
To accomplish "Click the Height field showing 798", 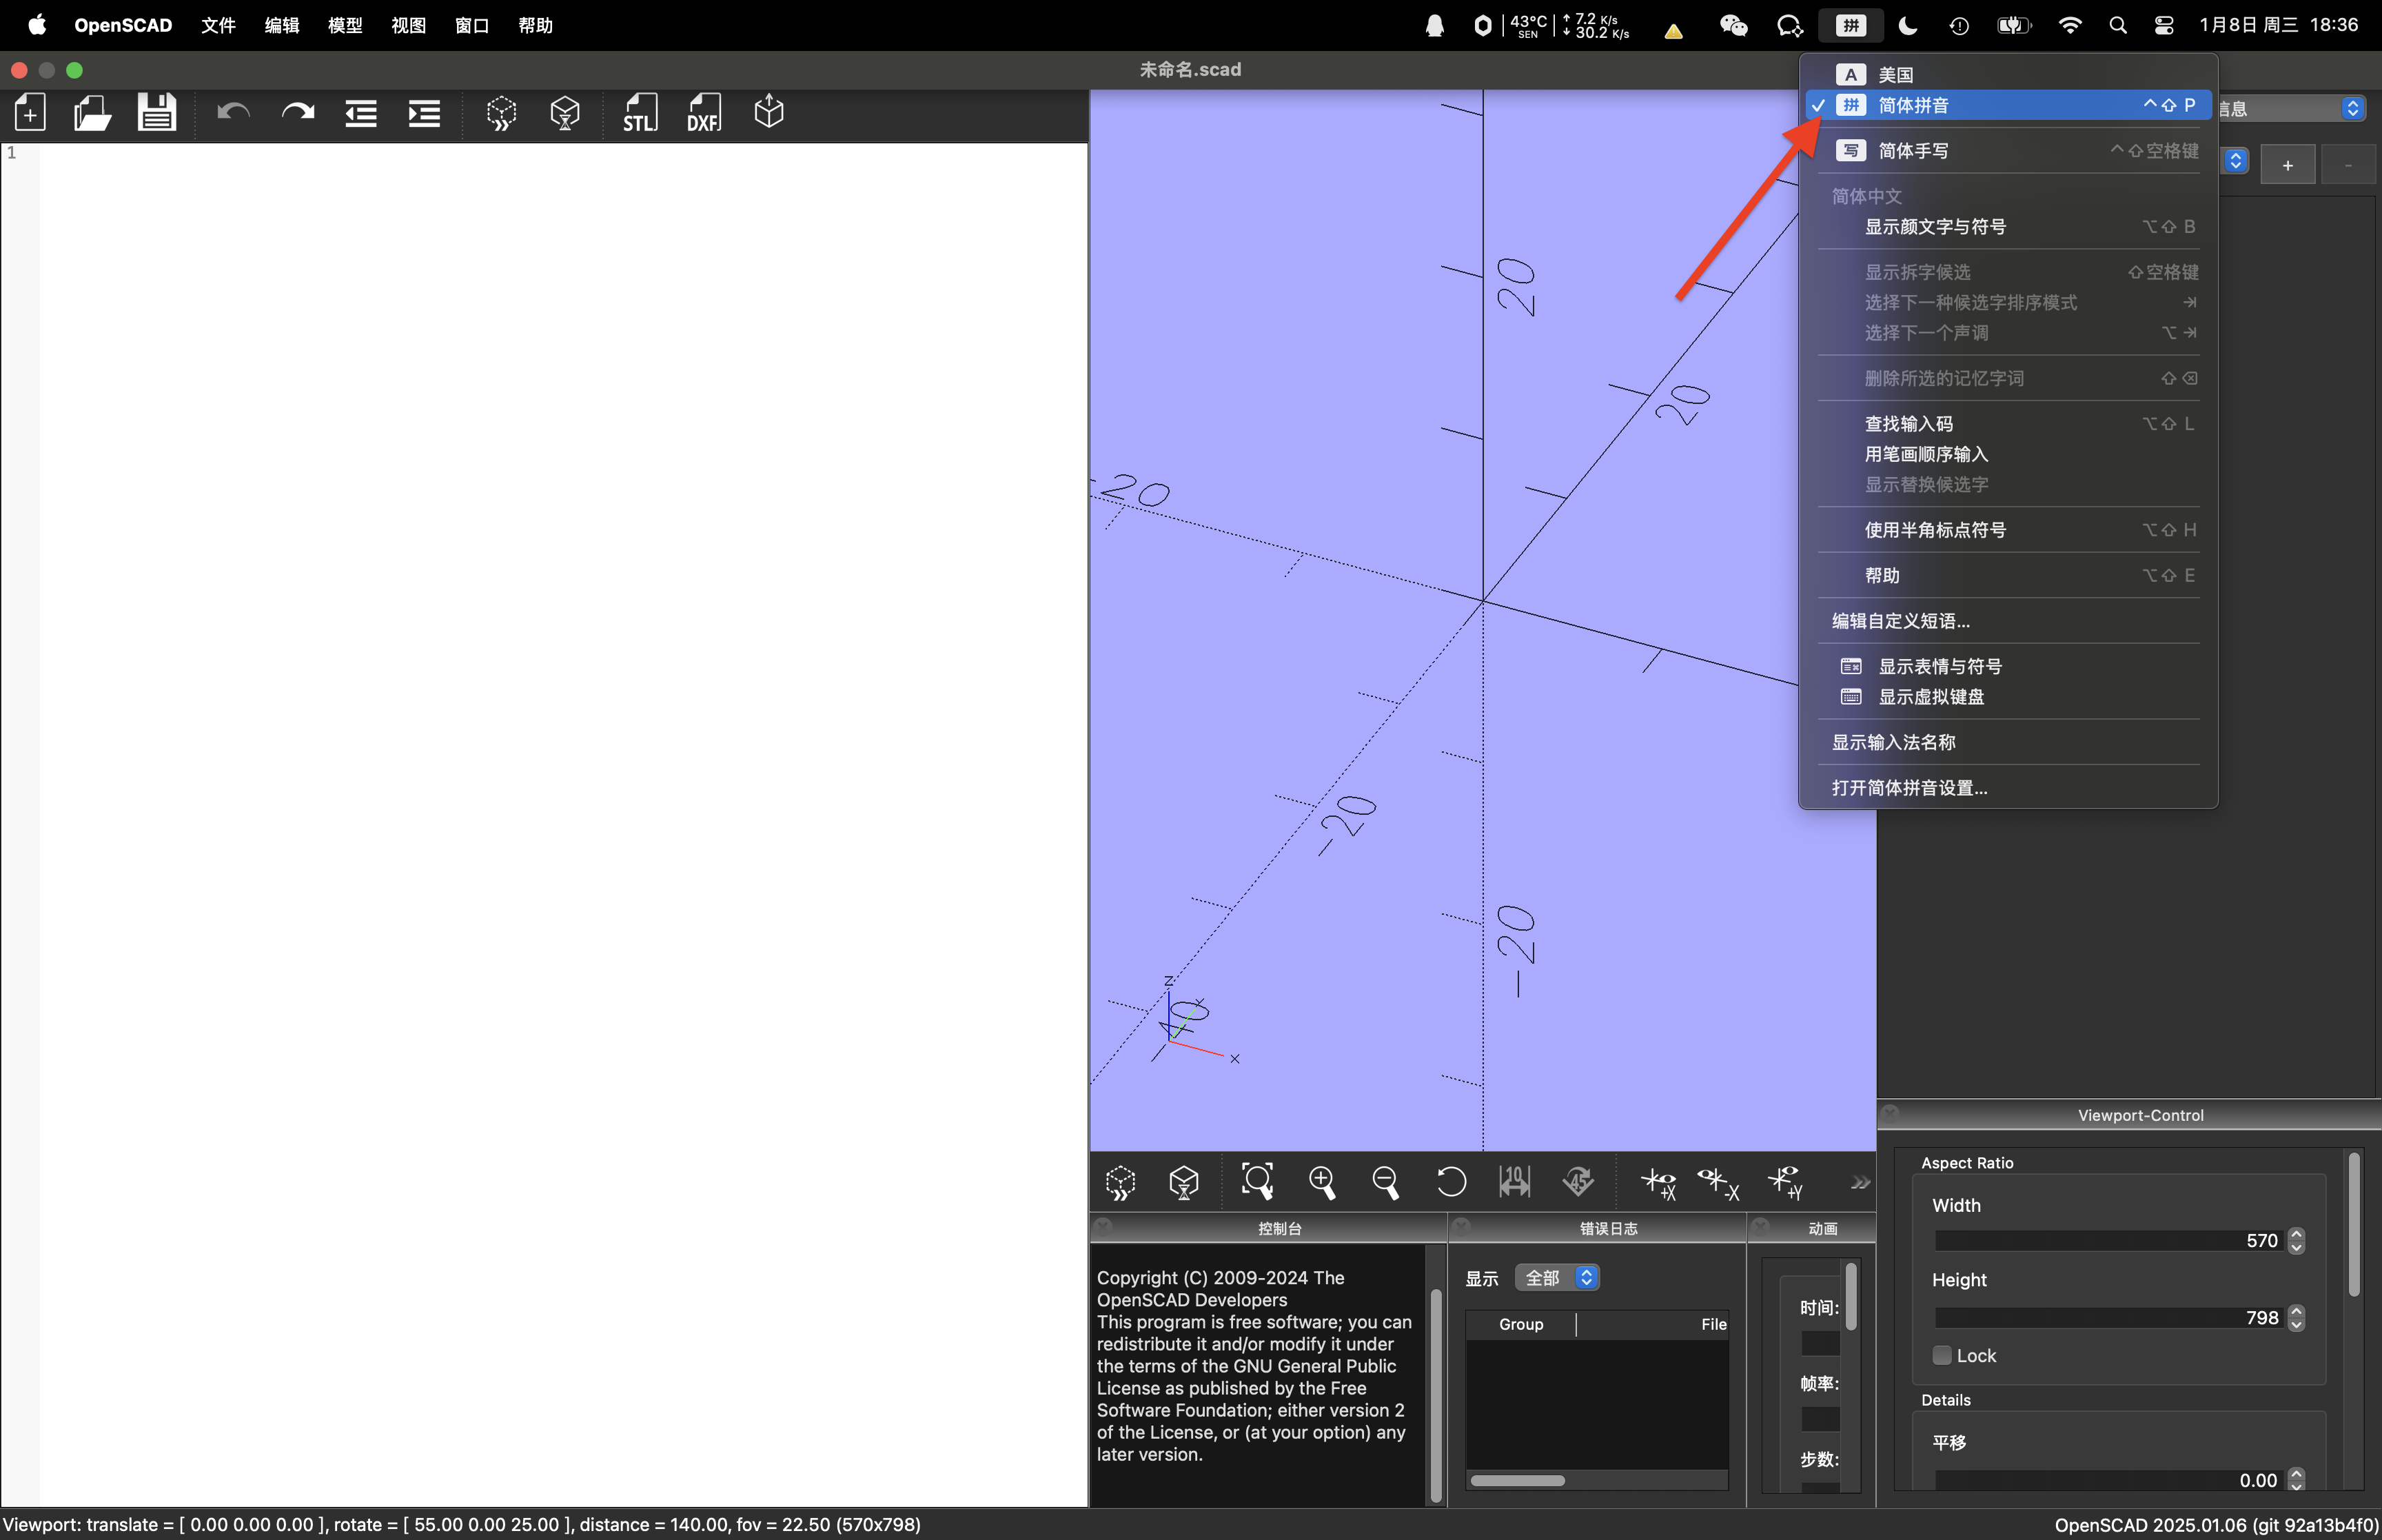I will click(2109, 1318).
